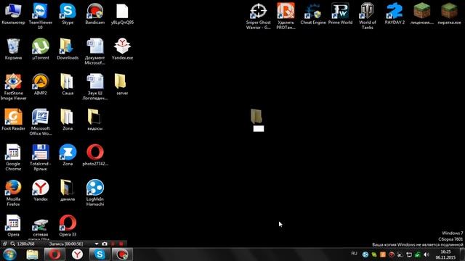Select the photo27742 Opera file icon

(x=95, y=155)
